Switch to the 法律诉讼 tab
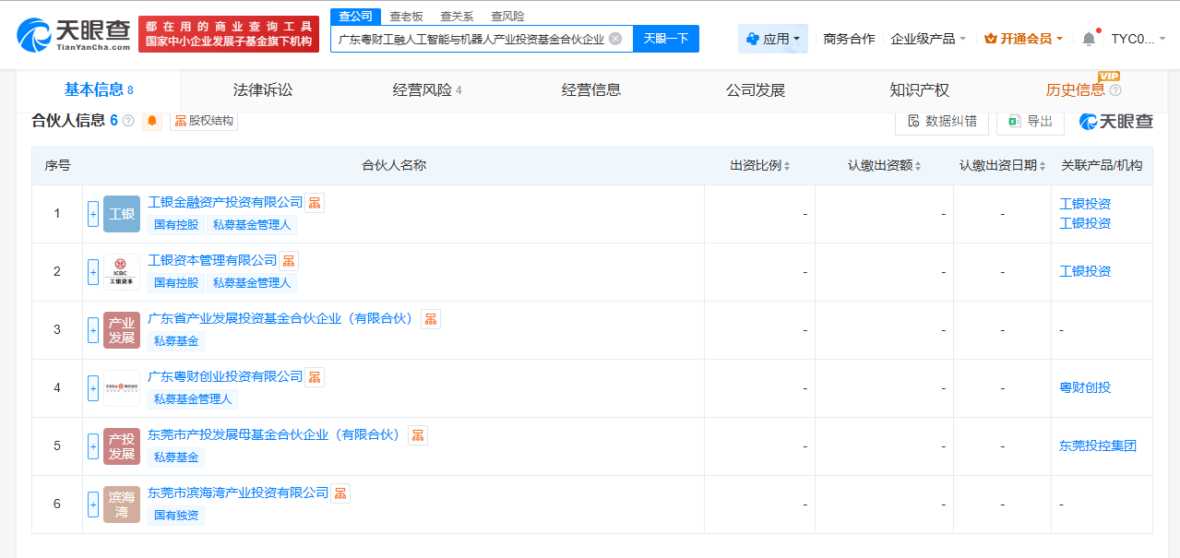The image size is (1180, 558). tap(263, 90)
